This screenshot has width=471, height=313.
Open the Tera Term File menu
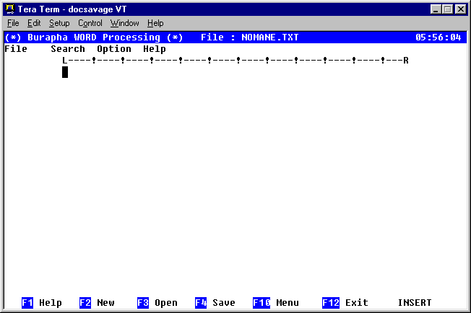pos(13,23)
